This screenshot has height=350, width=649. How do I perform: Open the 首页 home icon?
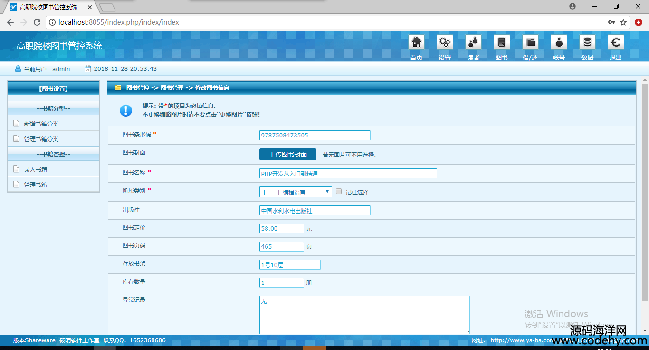pos(416,43)
